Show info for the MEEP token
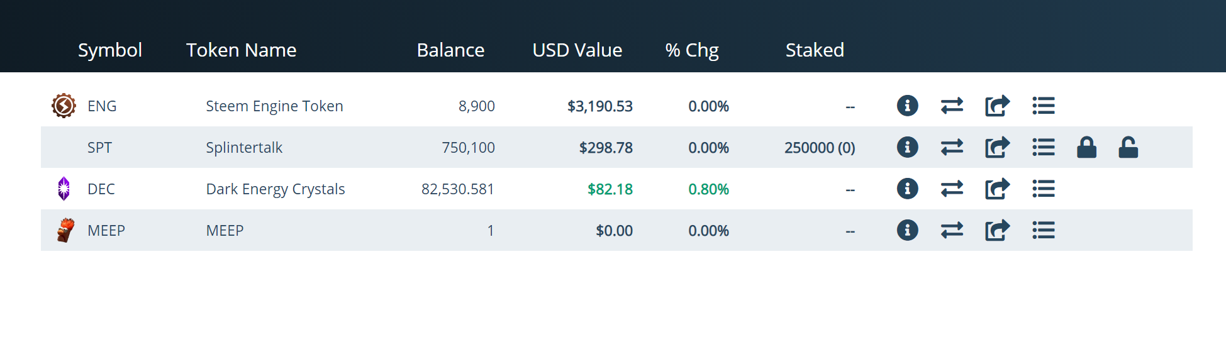 tap(907, 230)
